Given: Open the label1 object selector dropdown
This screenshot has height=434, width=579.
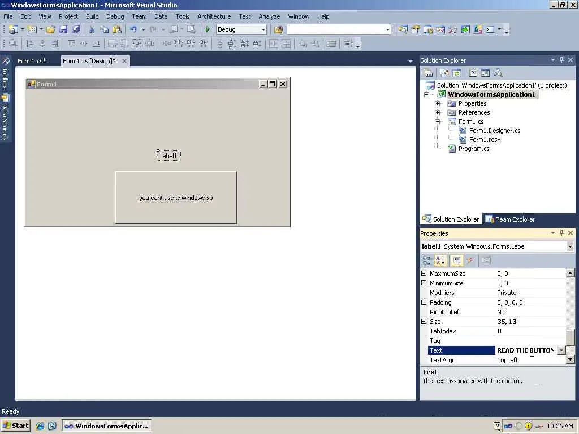Looking at the screenshot, I should 570,246.
